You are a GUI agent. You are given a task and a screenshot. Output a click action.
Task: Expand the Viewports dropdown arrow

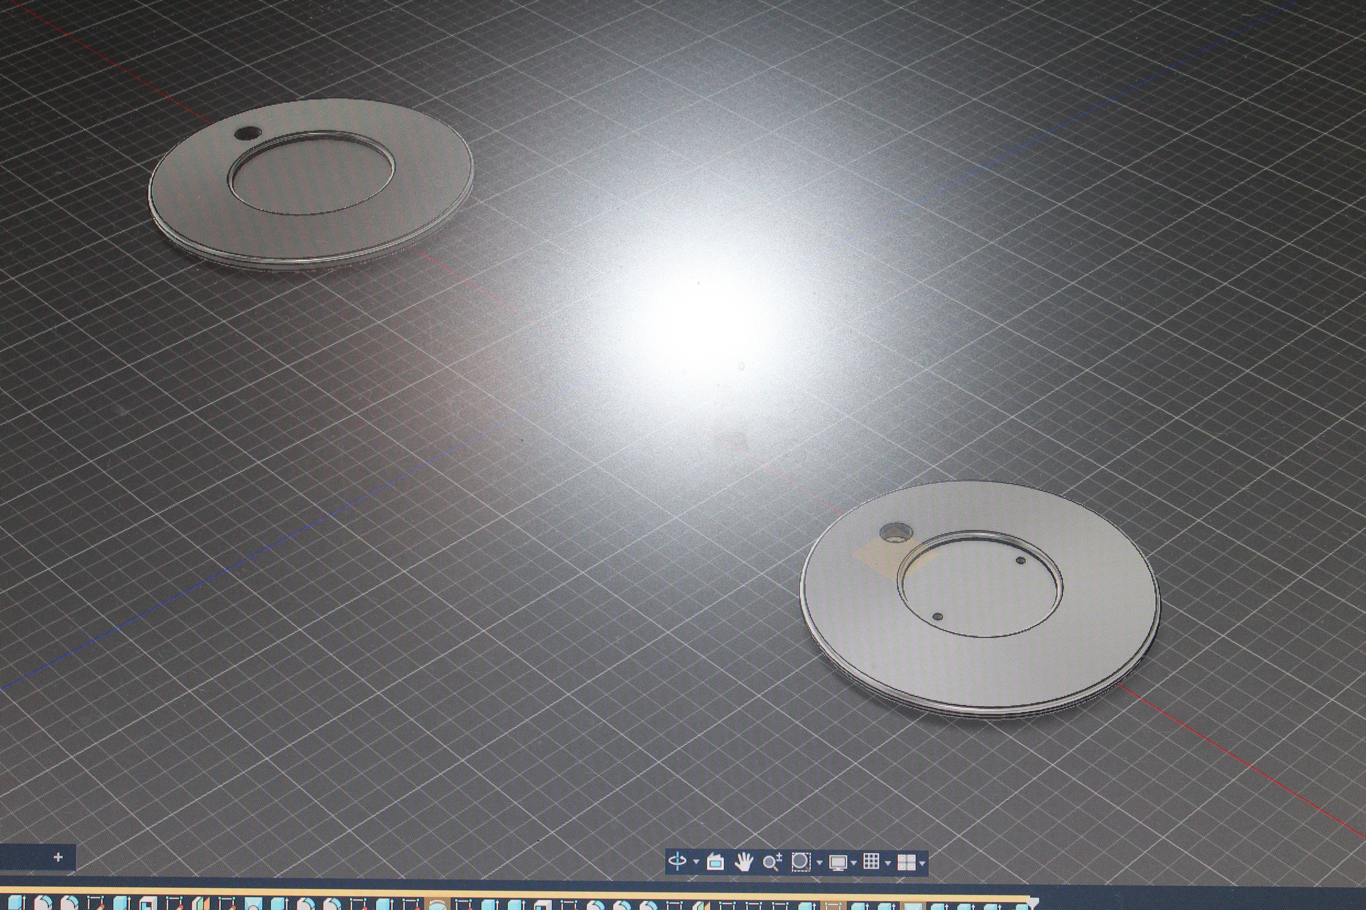(x=922, y=864)
